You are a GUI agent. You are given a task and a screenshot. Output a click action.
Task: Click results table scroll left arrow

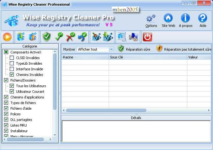pyautogui.click(x=64, y=110)
